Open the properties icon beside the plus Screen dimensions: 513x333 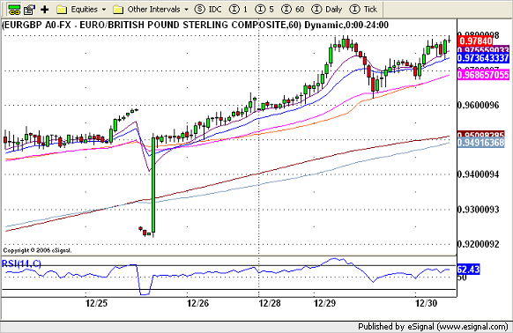pyautogui.click(x=29, y=10)
